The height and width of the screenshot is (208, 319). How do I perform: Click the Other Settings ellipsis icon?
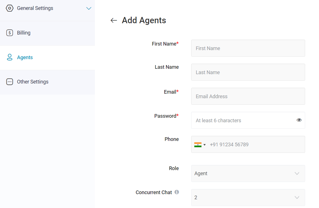click(10, 82)
